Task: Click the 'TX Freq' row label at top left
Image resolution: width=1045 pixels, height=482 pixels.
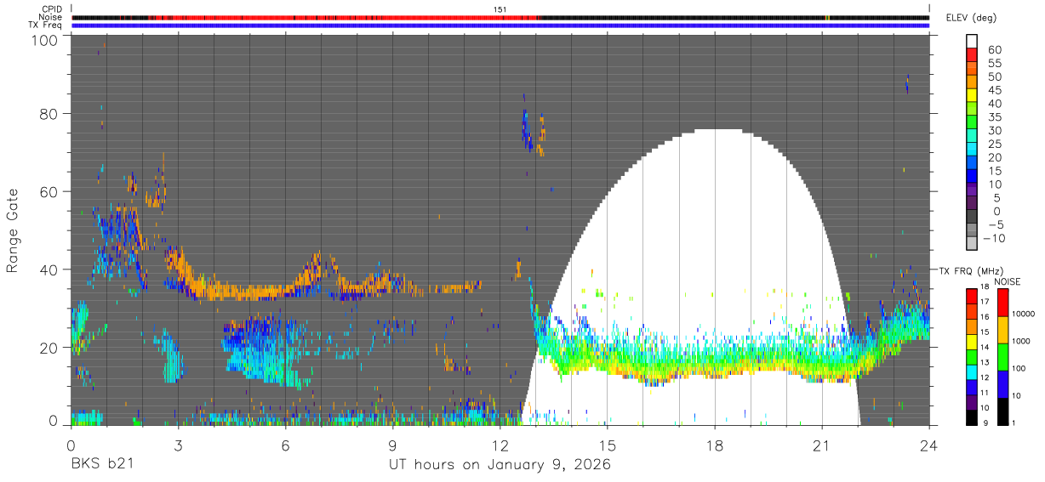Action: pyautogui.click(x=47, y=26)
